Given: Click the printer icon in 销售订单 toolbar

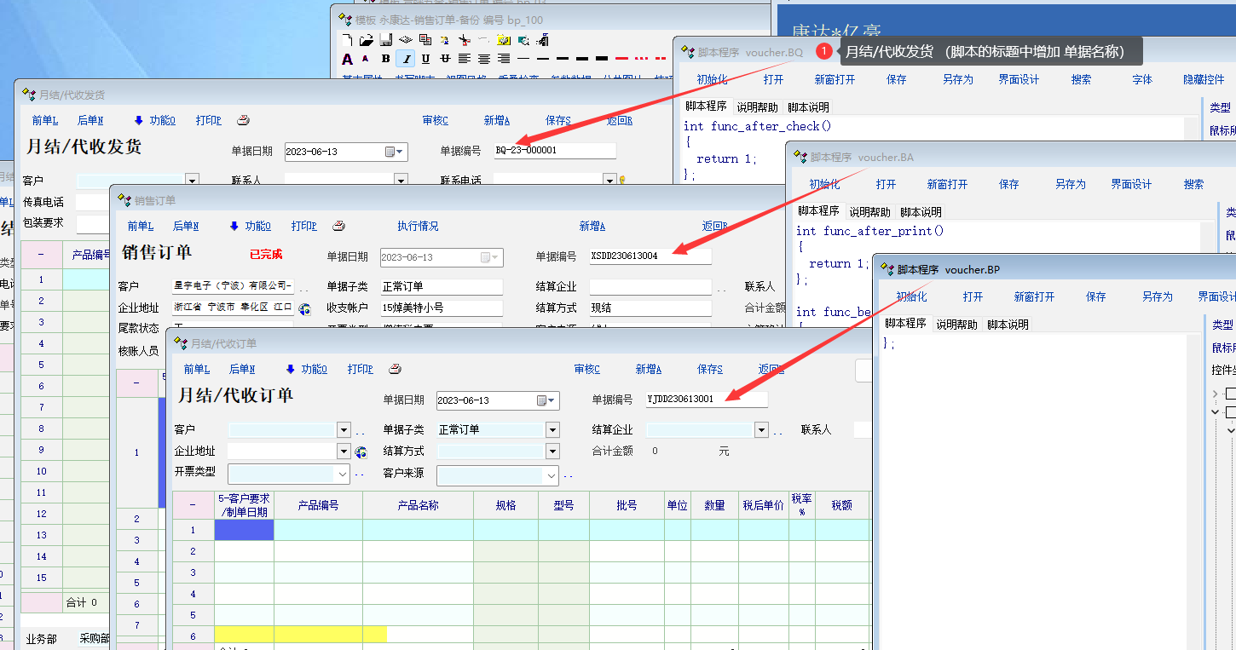Looking at the screenshot, I should click(338, 226).
